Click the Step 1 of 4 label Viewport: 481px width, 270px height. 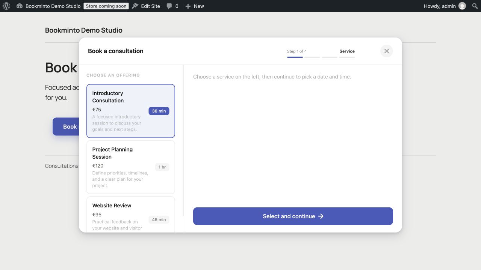(x=297, y=51)
